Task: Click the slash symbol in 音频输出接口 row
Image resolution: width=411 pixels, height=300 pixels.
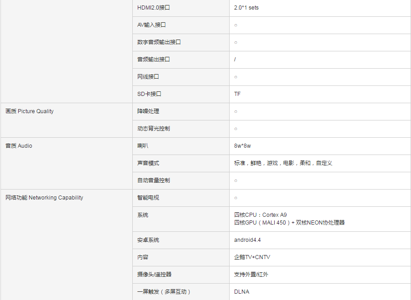Action: click(235, 60)
